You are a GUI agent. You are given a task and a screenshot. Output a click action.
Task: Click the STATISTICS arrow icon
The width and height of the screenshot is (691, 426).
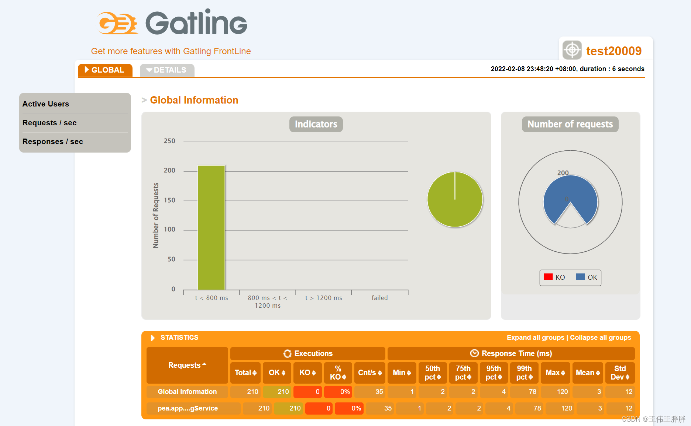coord(152,338)
